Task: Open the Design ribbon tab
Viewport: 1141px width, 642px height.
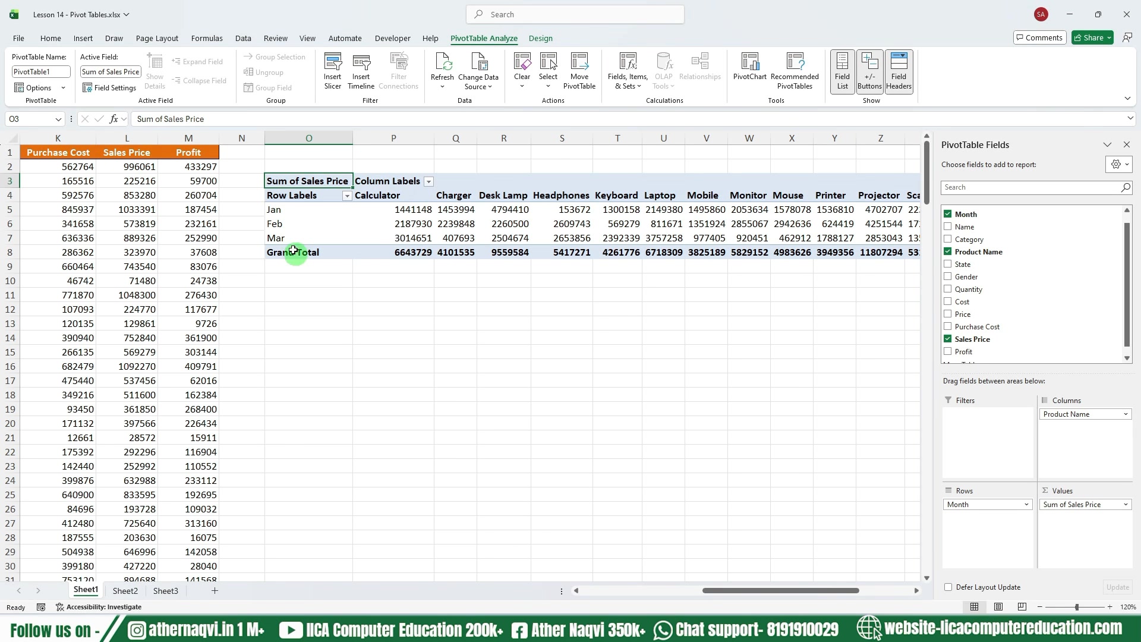Action: 541,38
